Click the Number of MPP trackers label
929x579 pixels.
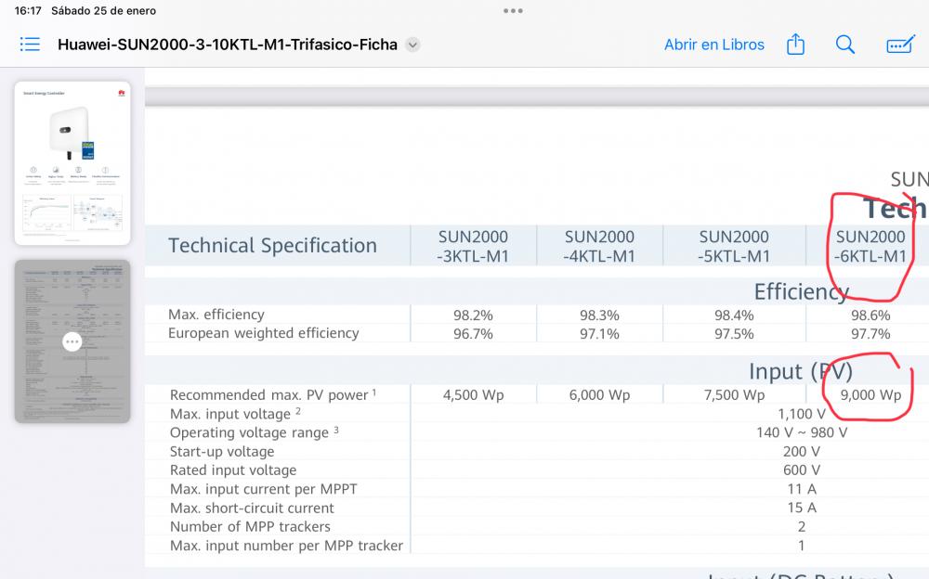(x=249, y=527)
